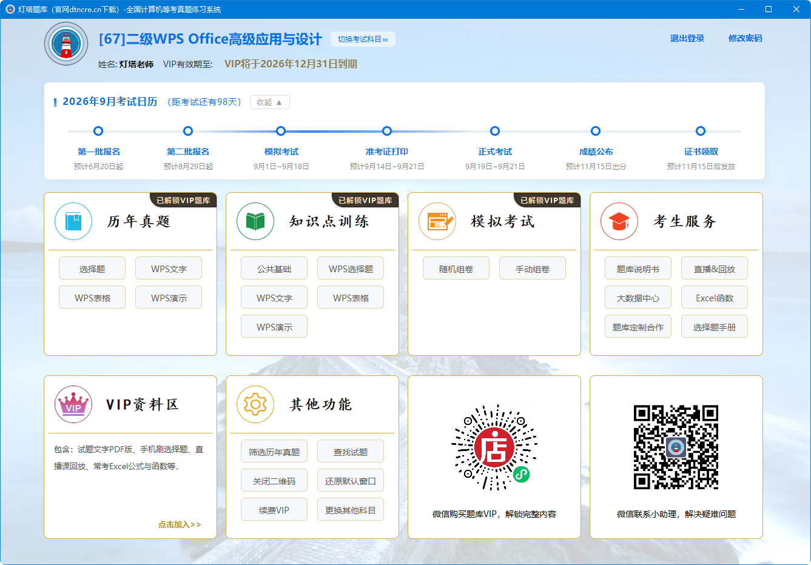Click 筛选历年真题 button
Viewport: 811px width, 565px height.
coord(274,452)
